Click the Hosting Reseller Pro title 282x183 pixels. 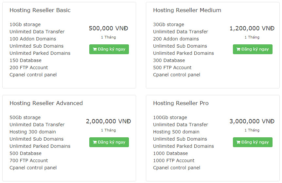coord(181,103)
